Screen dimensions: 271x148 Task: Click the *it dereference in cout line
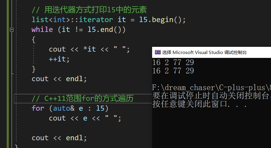[90, 49]
